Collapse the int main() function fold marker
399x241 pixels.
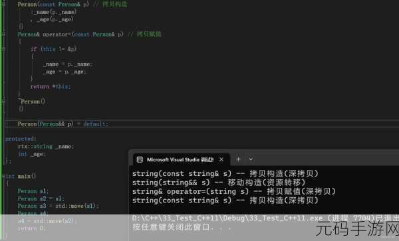click(3, 176)
